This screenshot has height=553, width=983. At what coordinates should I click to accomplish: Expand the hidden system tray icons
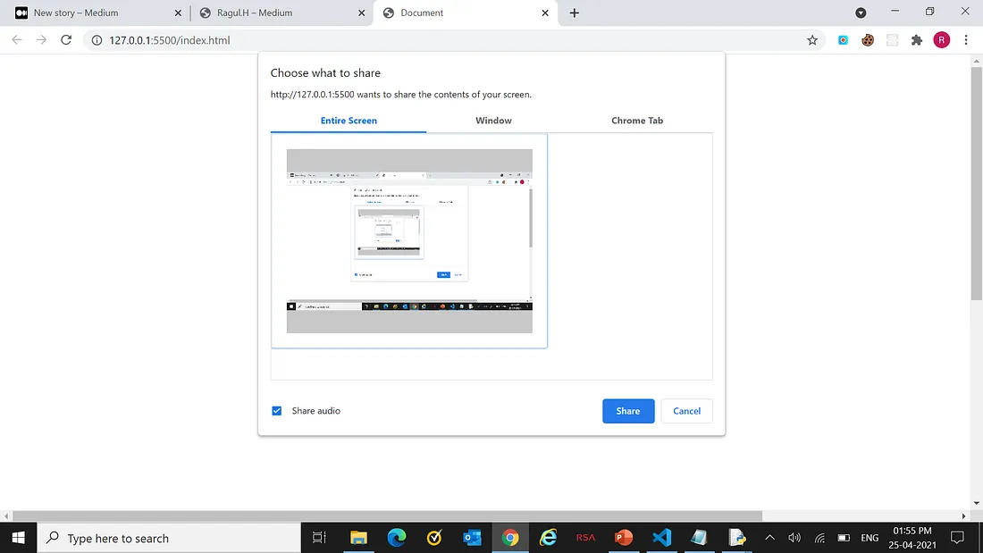click(x=769, y=538)
